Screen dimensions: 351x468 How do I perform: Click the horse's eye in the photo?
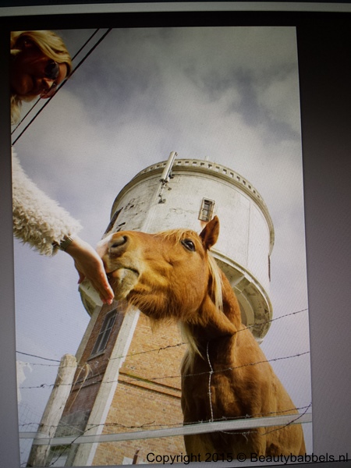pyautogui.click(x=189, y=245)
